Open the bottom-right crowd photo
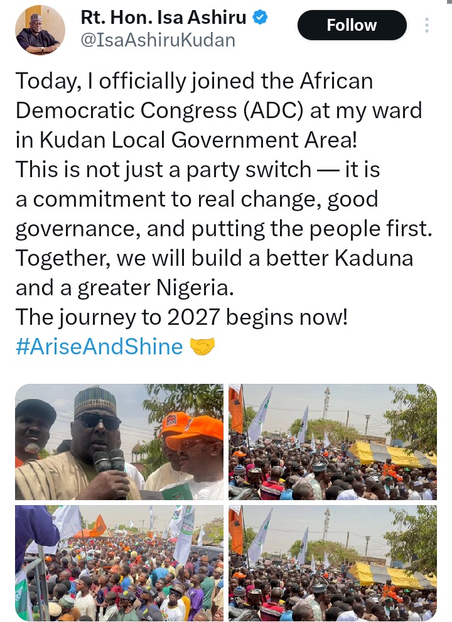452x622 pixels. pos(332,563)
